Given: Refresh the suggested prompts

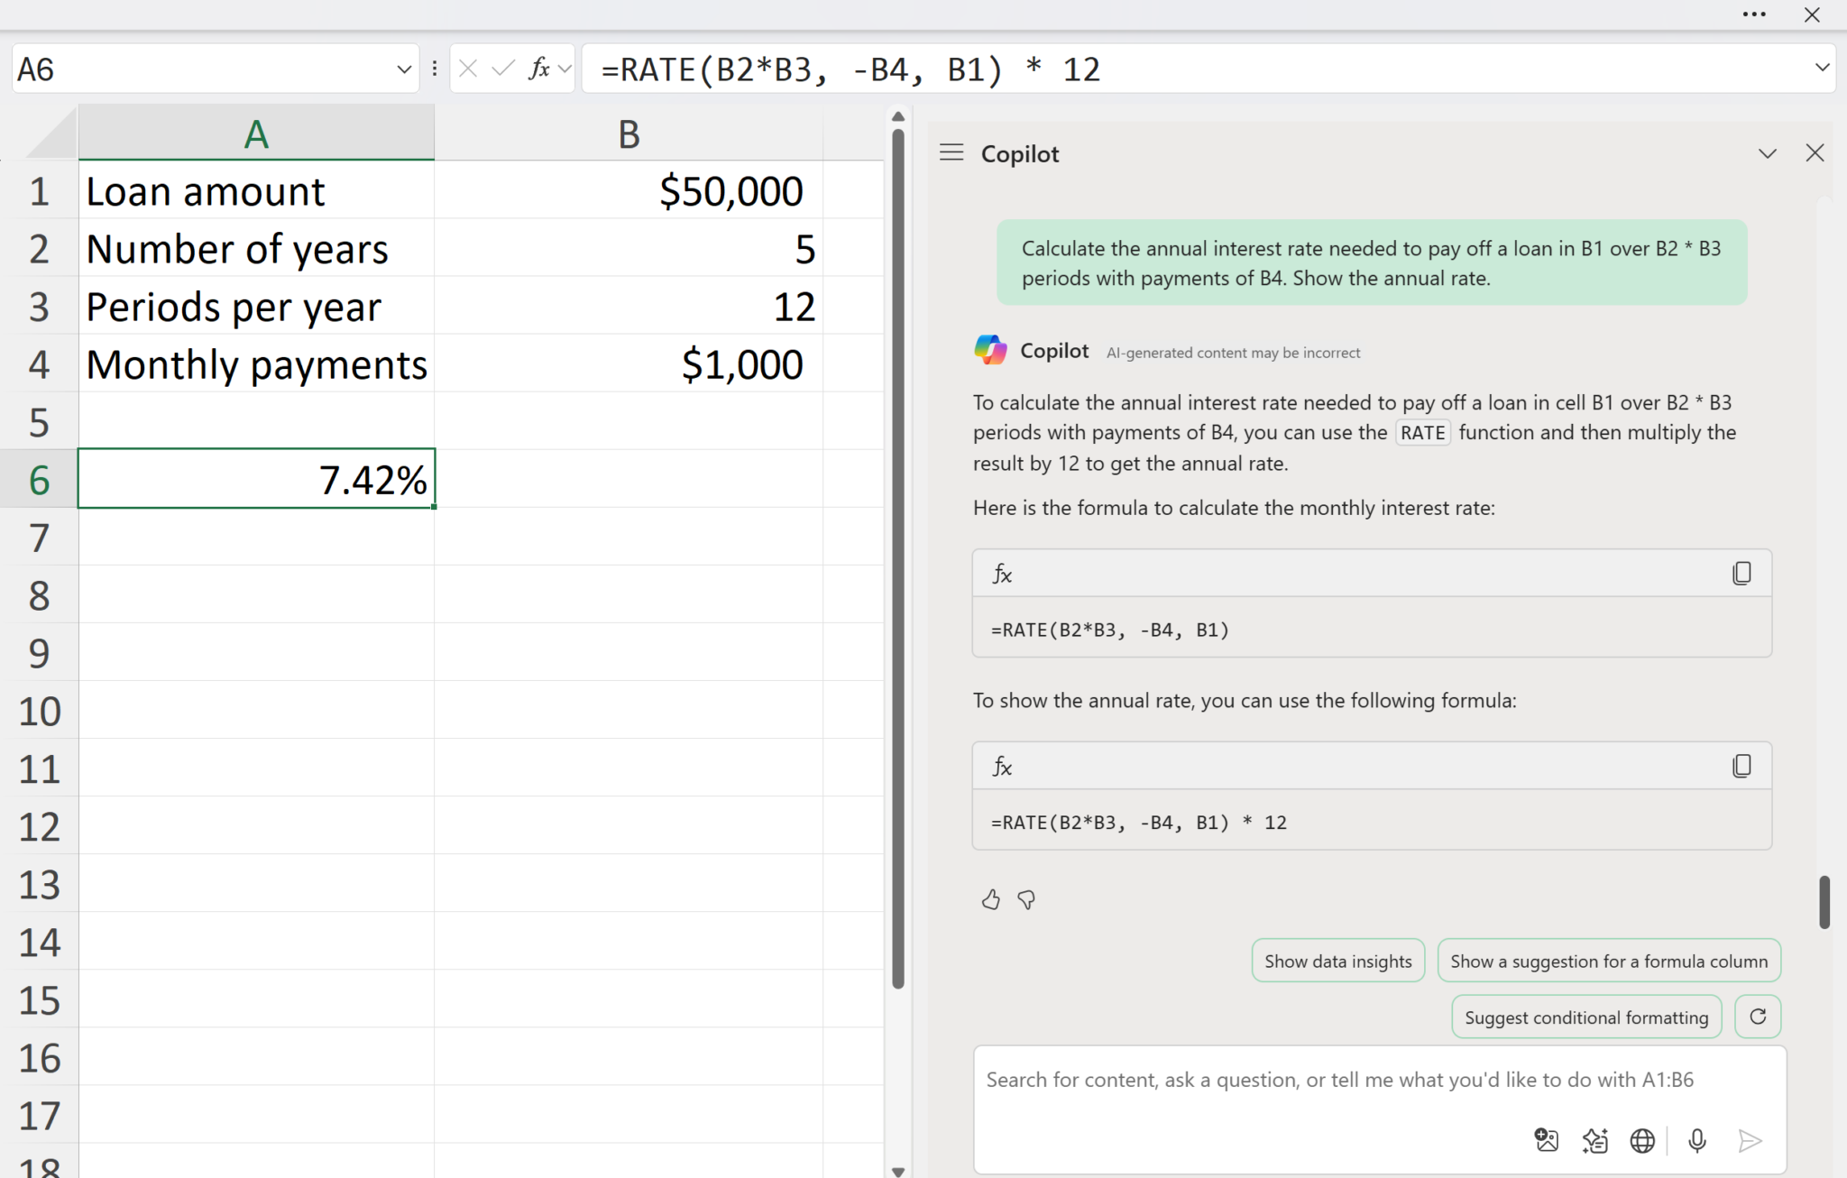Looking at the screenshot, I should click(1757, 1017).
